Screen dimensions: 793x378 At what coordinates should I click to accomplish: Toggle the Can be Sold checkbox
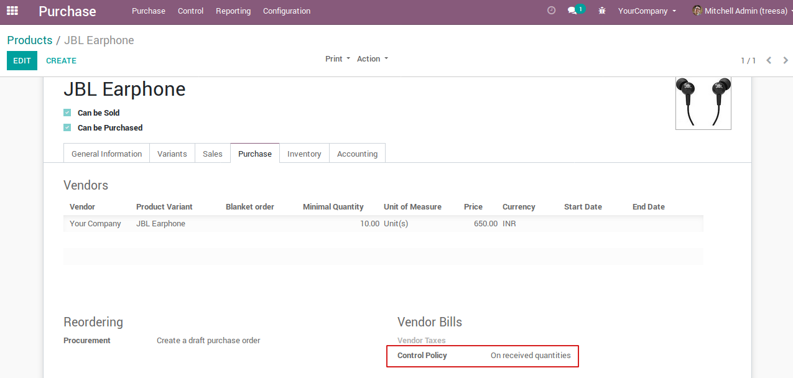(x=67, y=113)
